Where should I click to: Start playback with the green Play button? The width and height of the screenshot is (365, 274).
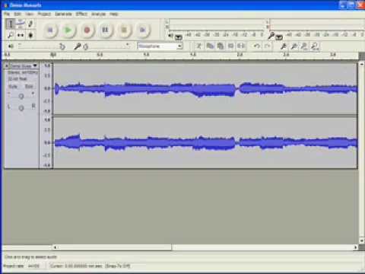point(68,30)
